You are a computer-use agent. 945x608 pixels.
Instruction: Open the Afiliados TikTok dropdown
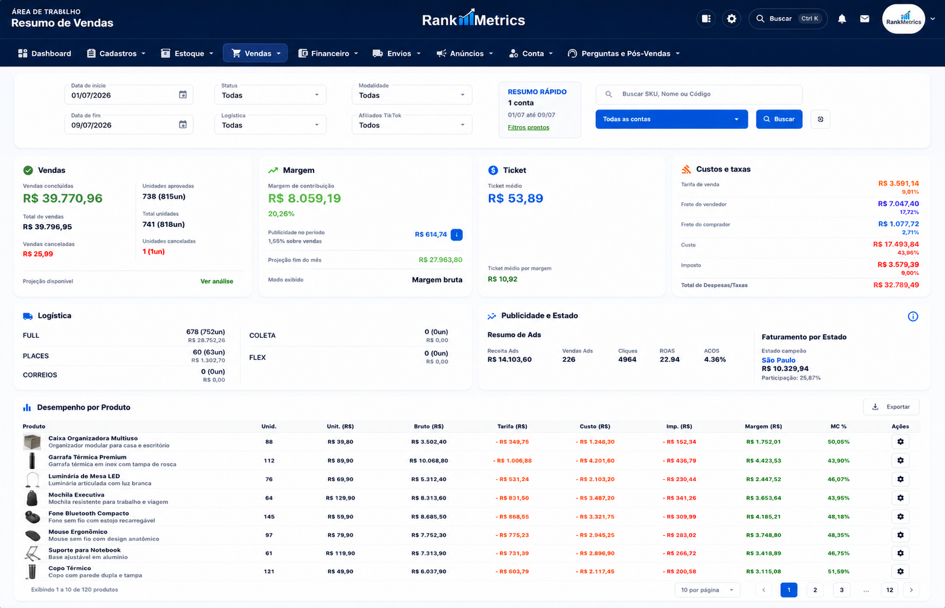[x=411, y=125]
